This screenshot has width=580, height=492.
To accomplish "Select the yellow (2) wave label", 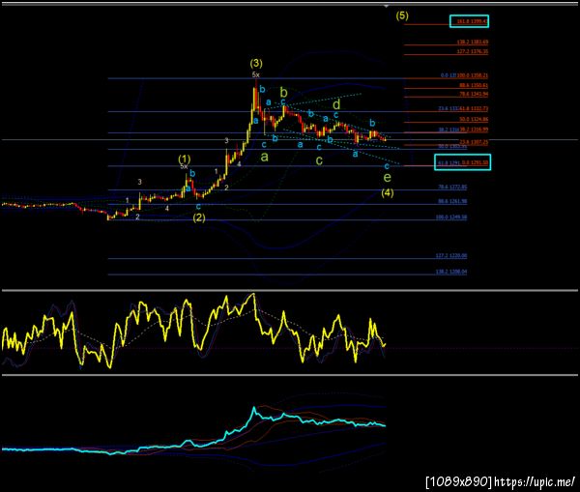I will click(x=199, y=217).
